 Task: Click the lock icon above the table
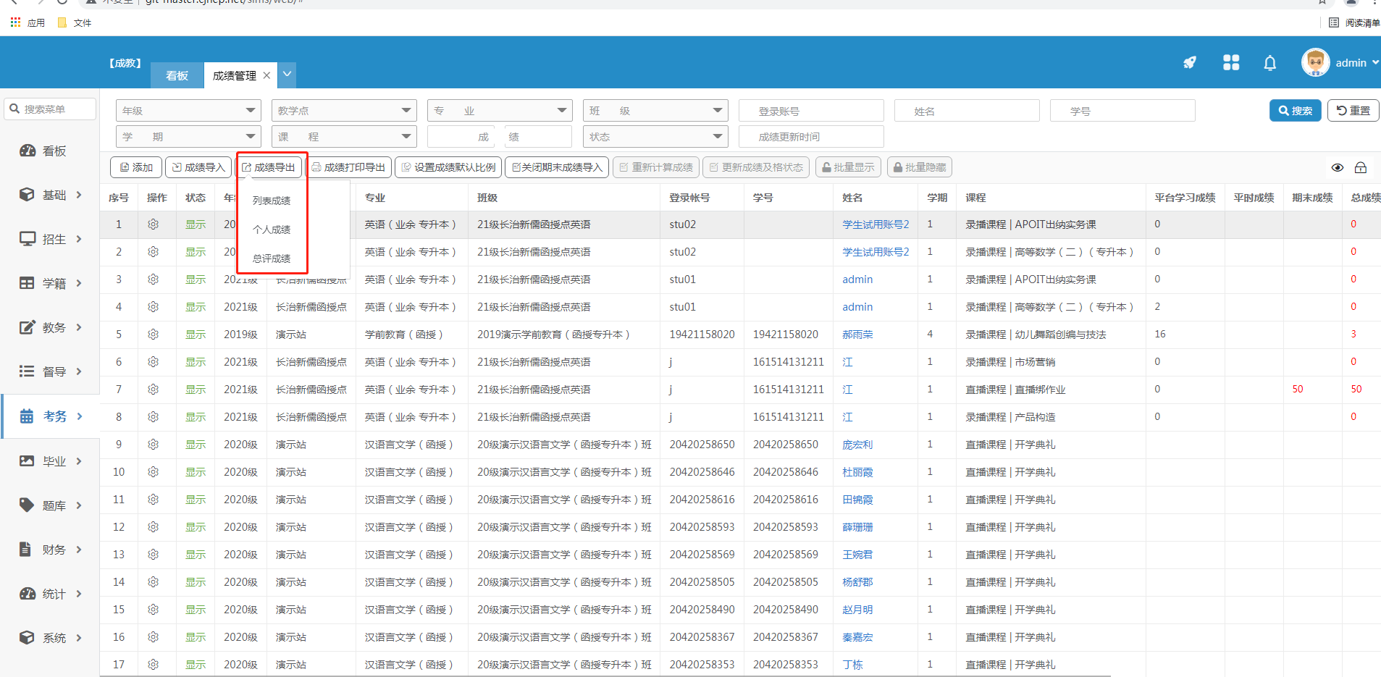pos(1361,168)
